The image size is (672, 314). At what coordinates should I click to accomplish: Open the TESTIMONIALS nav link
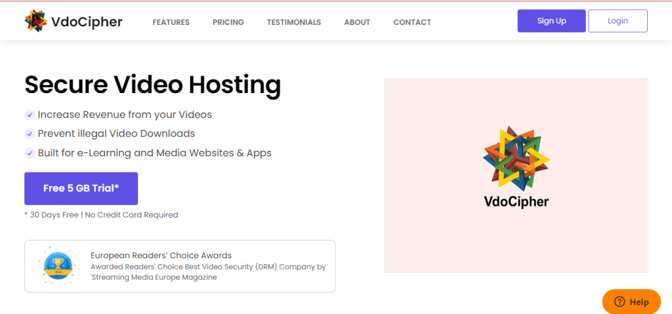293,22
